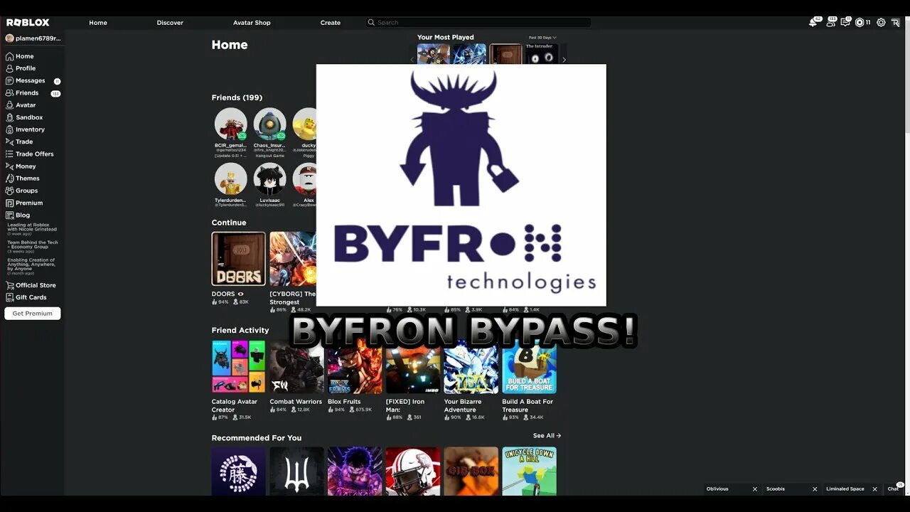Click the Home icon in sidebar
910x512 pixels.
pos(9,56)
